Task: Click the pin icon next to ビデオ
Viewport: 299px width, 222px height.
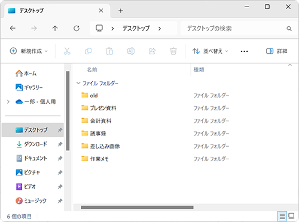Action: pyautogui.click(x=60, y=187)
